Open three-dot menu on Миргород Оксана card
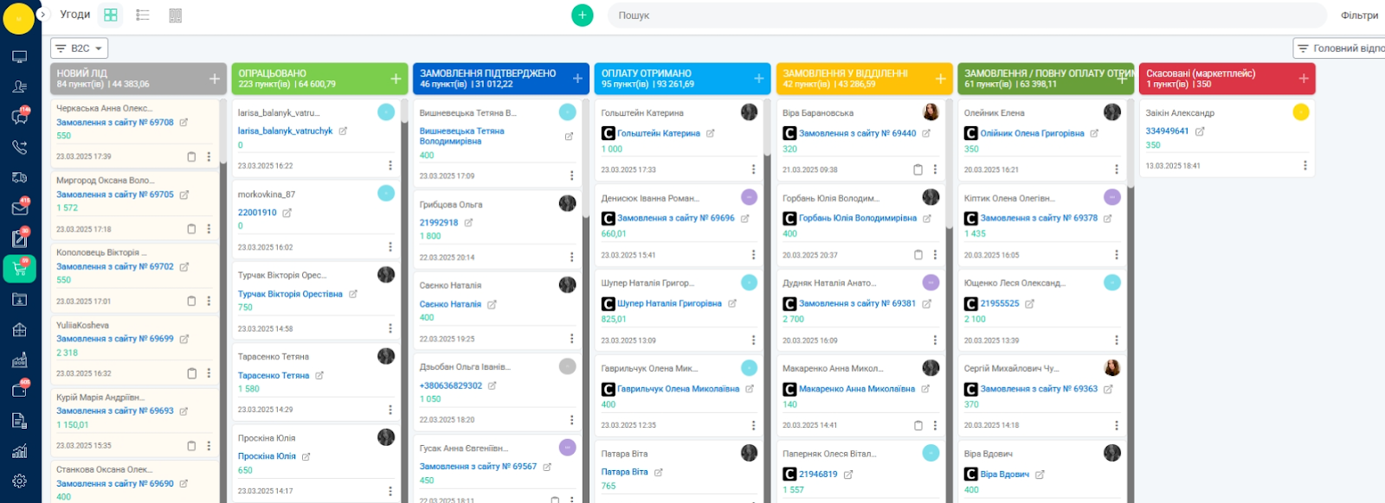The image size is (1385, 503). pyautogui.click(x=209, y=229)
